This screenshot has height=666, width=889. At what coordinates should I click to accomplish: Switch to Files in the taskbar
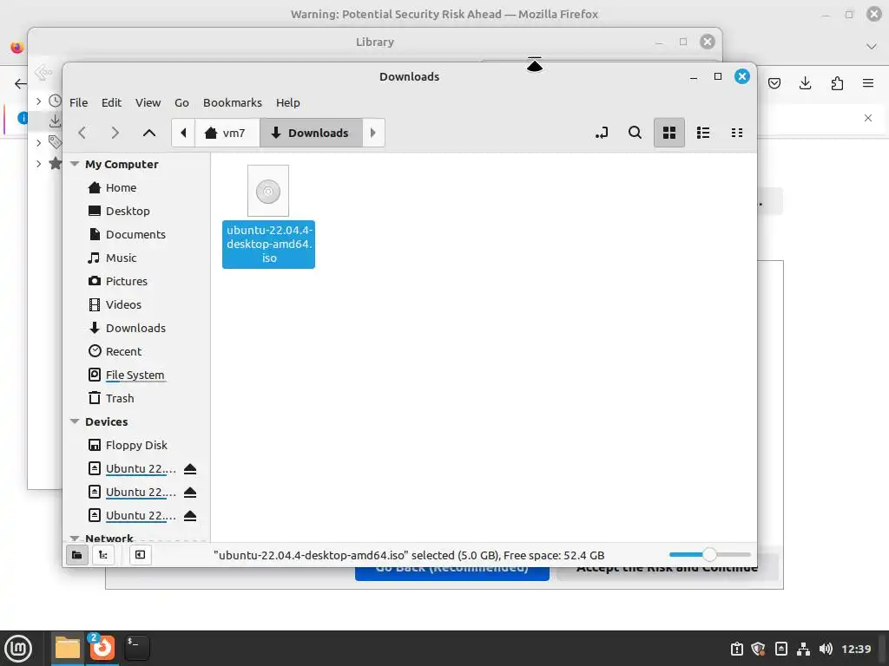(x=68, y=648)
